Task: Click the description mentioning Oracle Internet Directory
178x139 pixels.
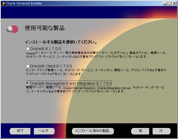Action: tap(95, 89)
